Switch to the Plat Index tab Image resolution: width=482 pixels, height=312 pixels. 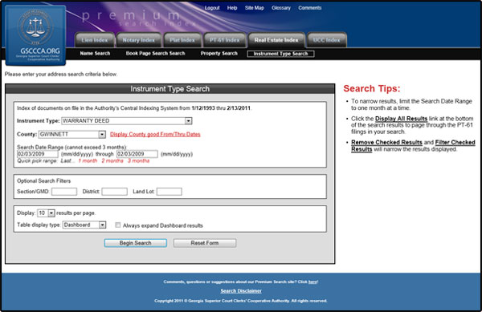[x=182, y=40]
